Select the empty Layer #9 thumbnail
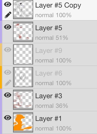The height and width of the screenshot is (134, 97). [23, 54]
